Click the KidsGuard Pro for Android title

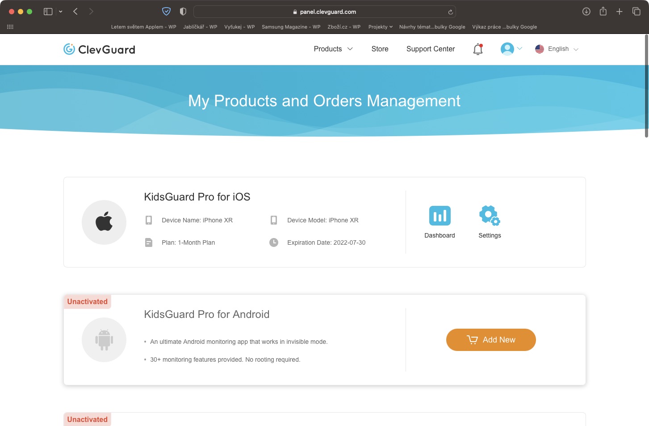(207, 314)
